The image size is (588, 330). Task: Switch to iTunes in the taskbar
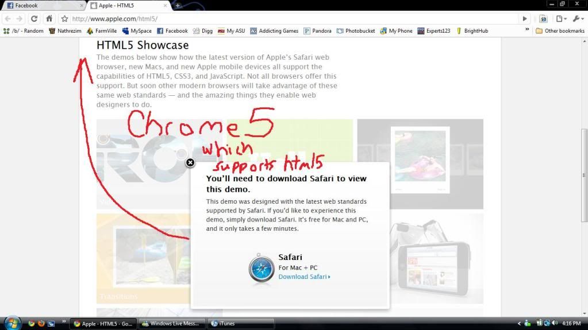click(x=230, y=324)
